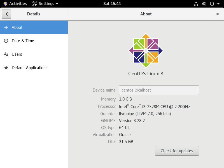This screenshot has height=168, width=224.
Task: Click the CentOS logo image
Action: [146, 50]
